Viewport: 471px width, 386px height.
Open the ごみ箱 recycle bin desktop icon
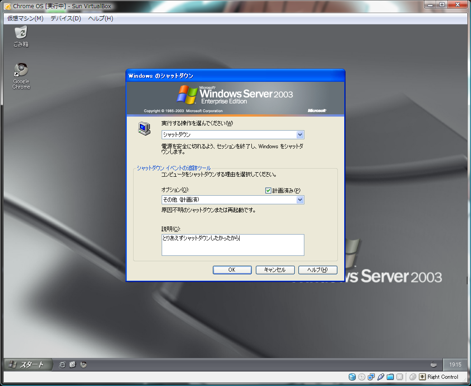point(21,36)
